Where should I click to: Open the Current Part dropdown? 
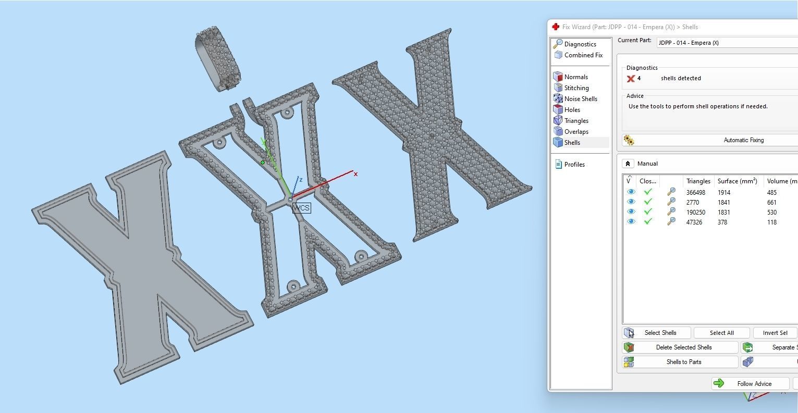point(727,43)
